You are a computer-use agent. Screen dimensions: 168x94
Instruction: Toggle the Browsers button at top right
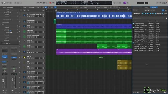166,3
